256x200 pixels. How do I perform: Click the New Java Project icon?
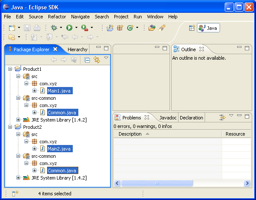tap(110, 28)
